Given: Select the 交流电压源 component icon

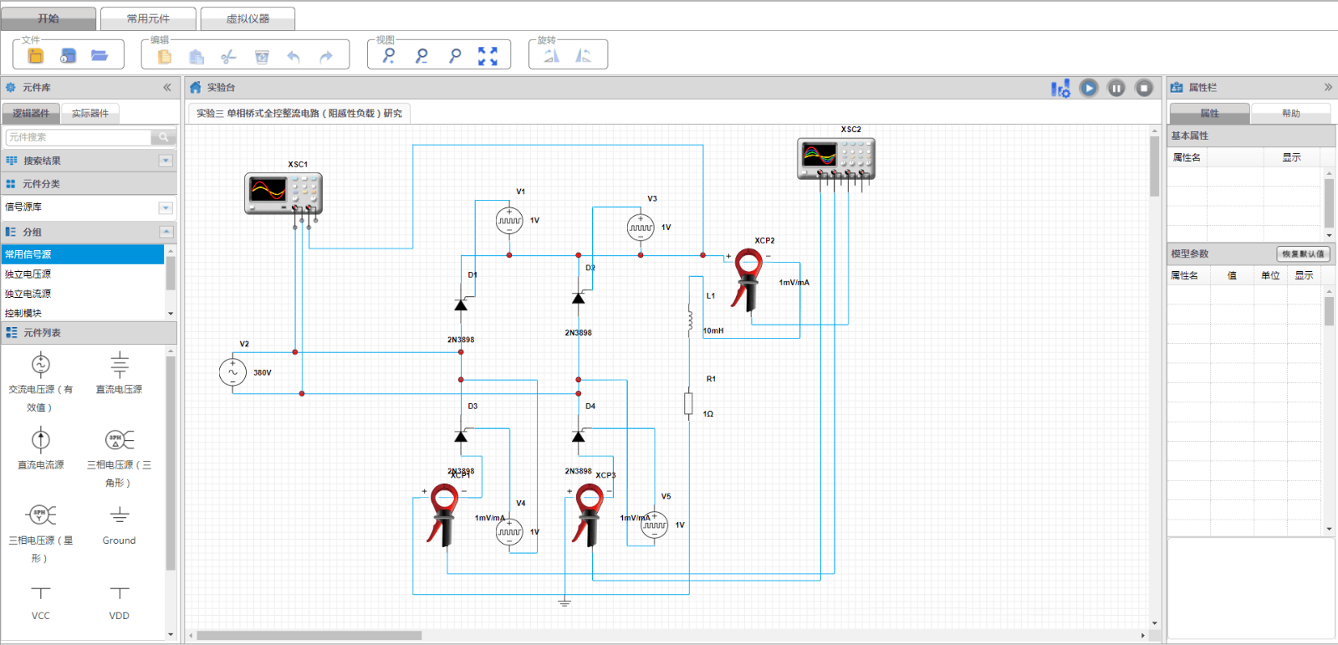Looking at the screenshot, I should click(x=41, y=366).
